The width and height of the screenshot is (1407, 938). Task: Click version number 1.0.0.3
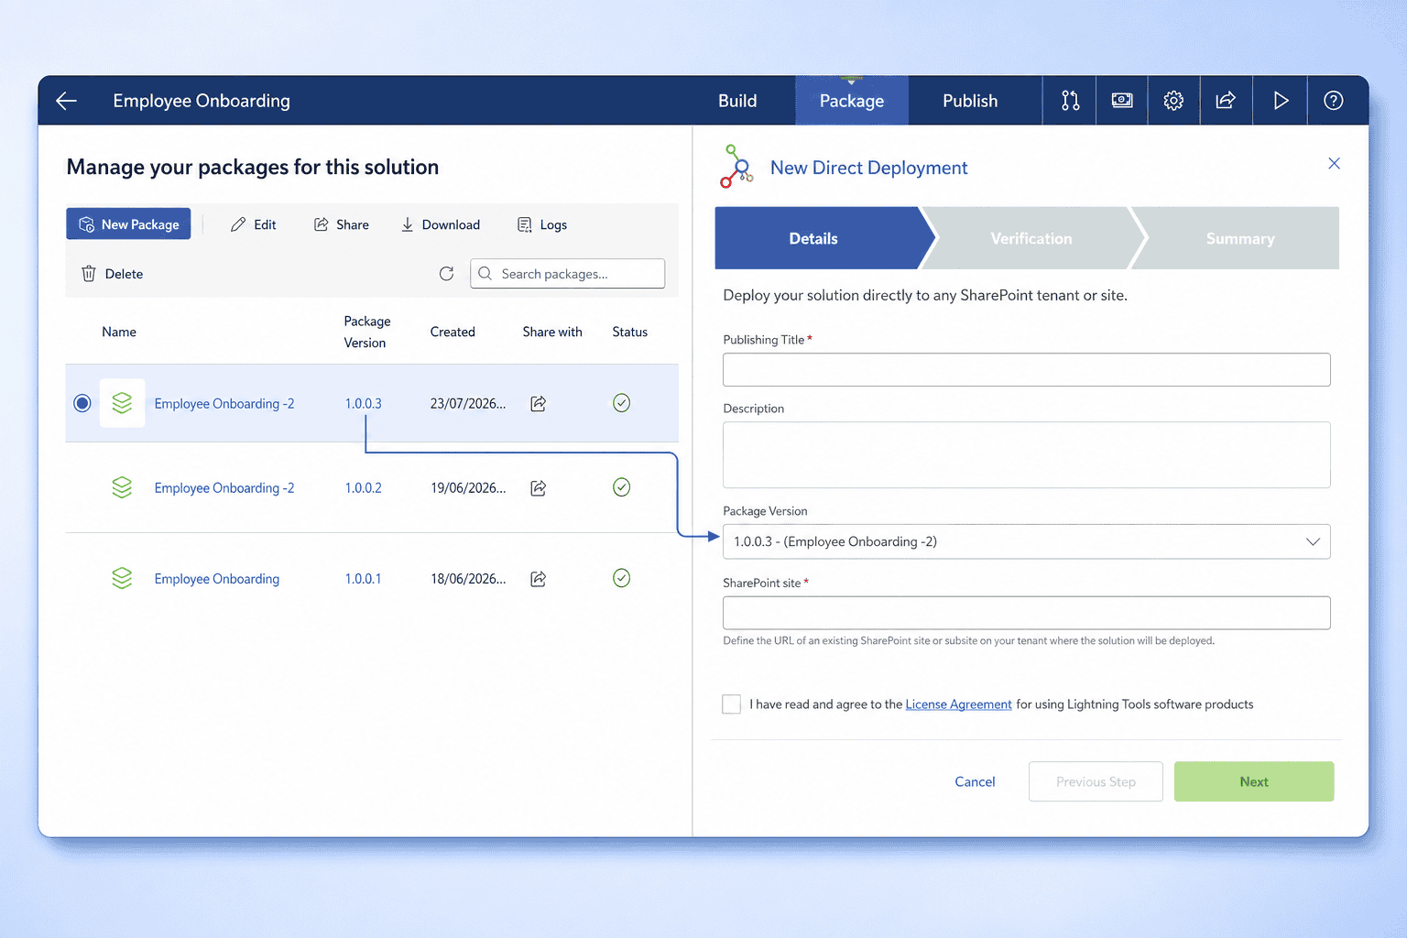pyautogui.click(x=364, y=404)
